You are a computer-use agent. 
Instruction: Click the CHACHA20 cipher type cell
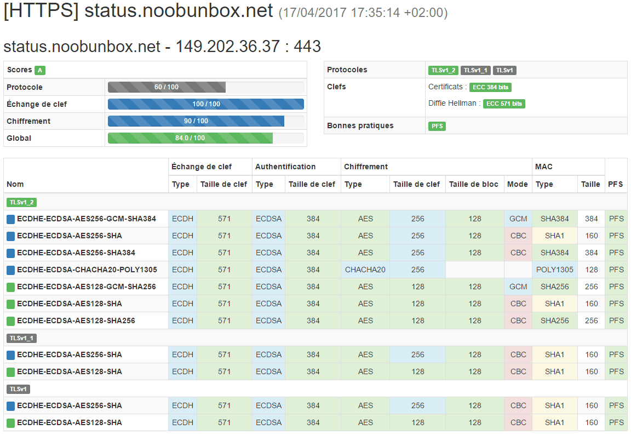[365, 270]
